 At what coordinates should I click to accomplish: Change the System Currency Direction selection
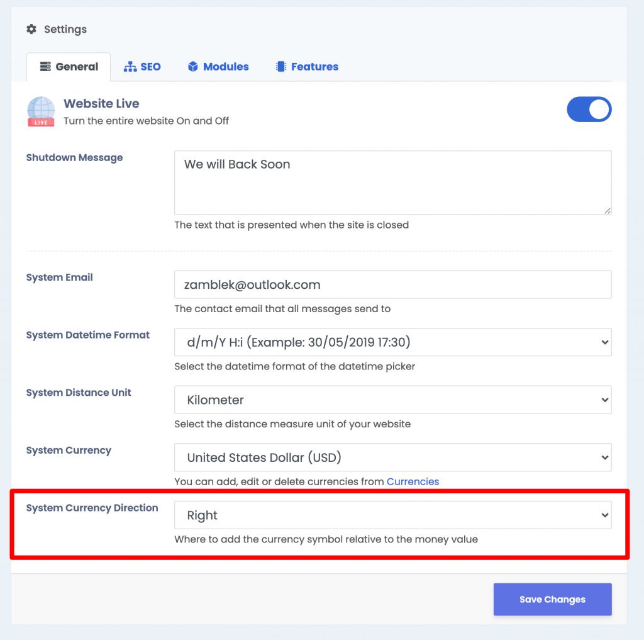pyautogui.click(x=392, y=515)
